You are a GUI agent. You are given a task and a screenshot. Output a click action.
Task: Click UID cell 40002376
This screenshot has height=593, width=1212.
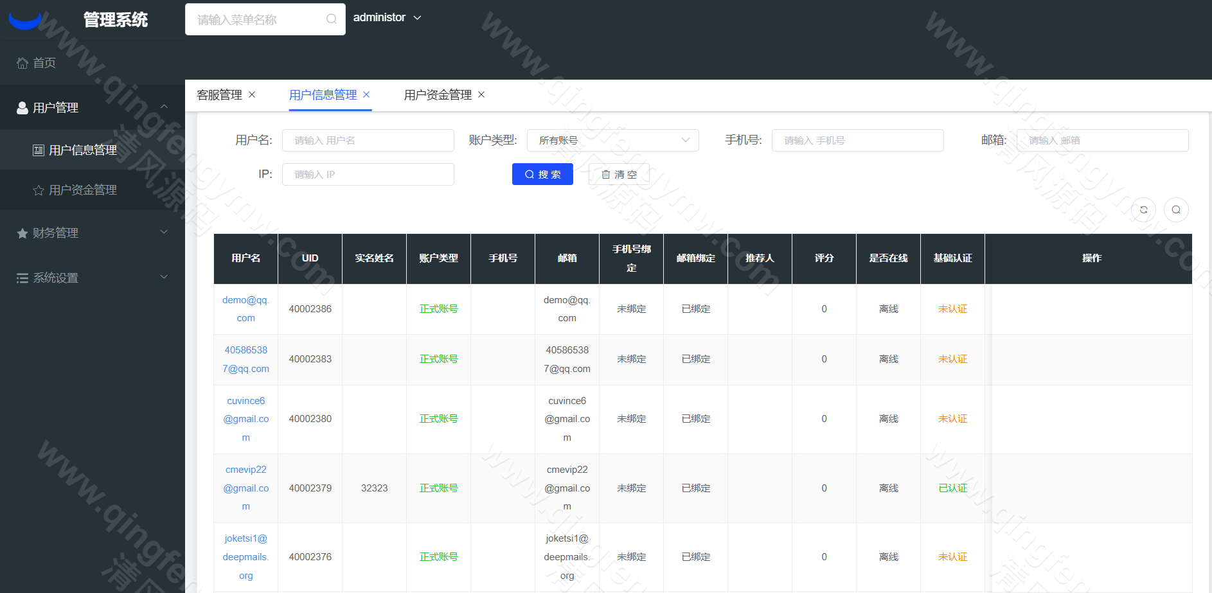(x=310, y=557)
